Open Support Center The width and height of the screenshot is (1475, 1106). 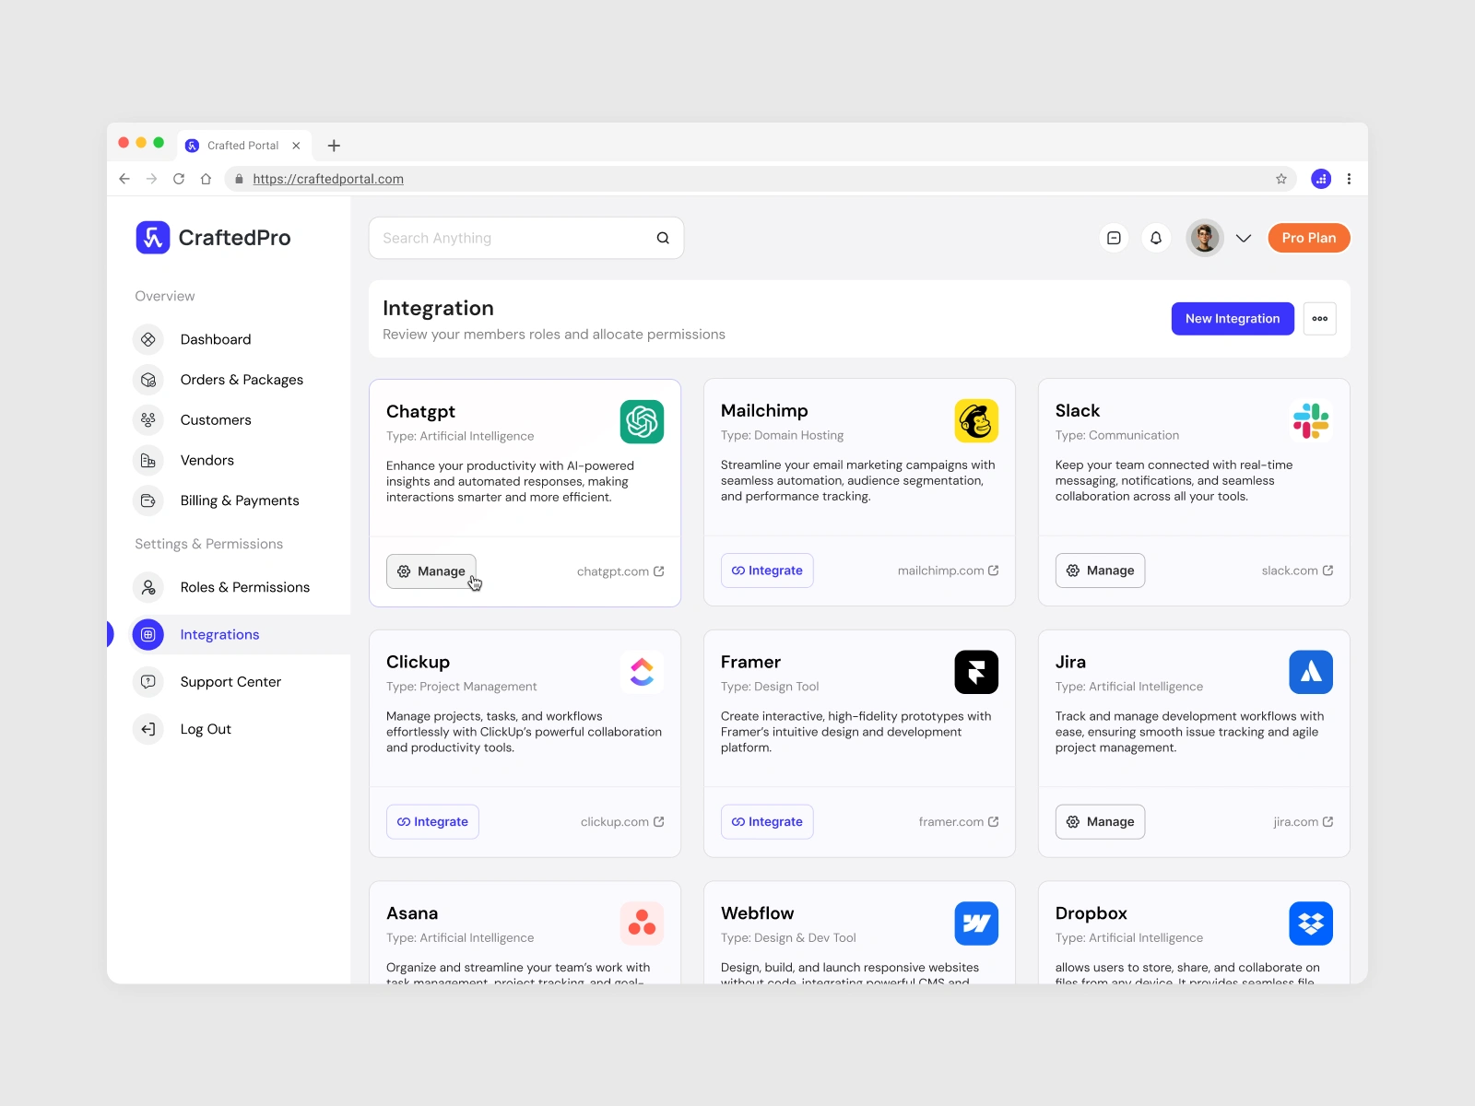[230, 682]
